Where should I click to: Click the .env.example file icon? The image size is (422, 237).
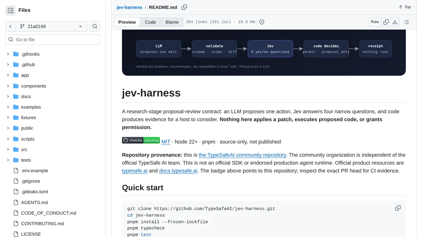16,171
